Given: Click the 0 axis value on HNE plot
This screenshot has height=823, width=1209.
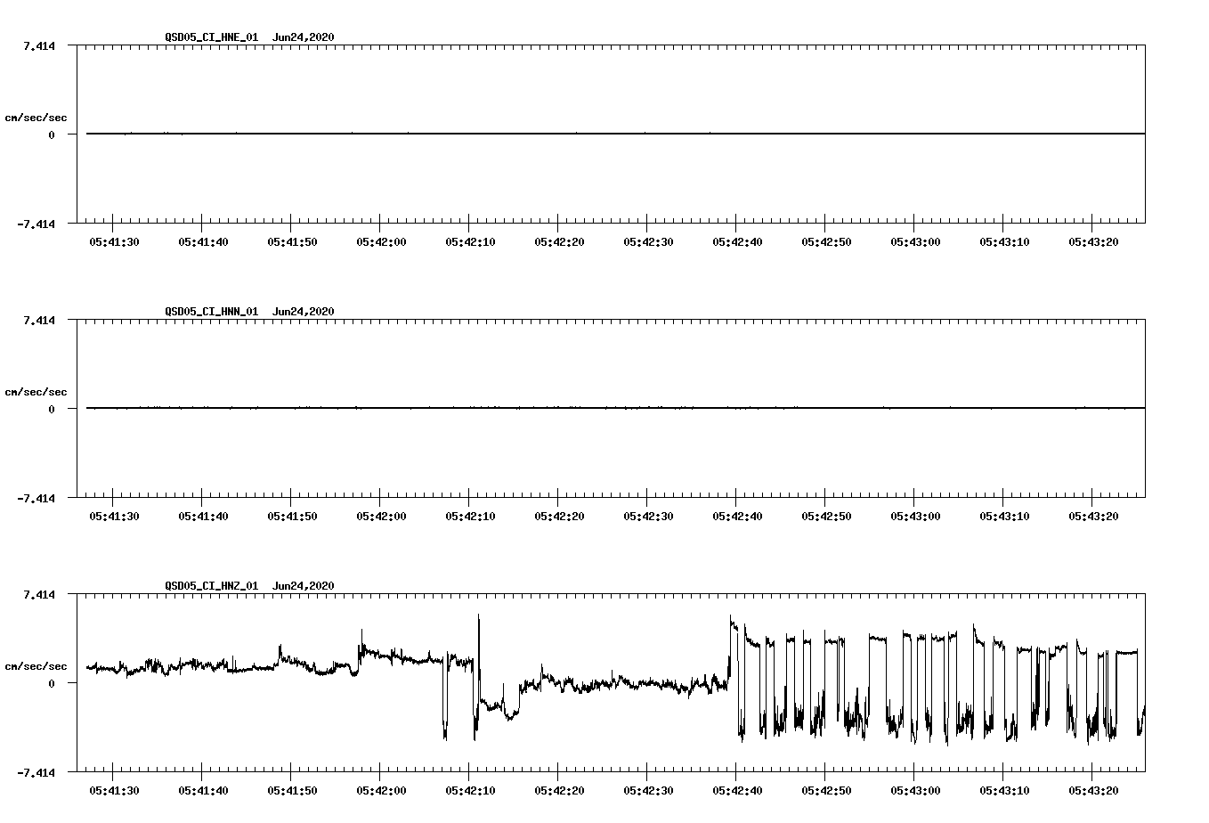Looking at the screenshot, I should (x=52, y=135).
